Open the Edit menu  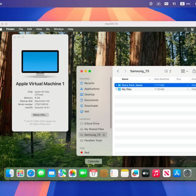(x=29, y=29)
